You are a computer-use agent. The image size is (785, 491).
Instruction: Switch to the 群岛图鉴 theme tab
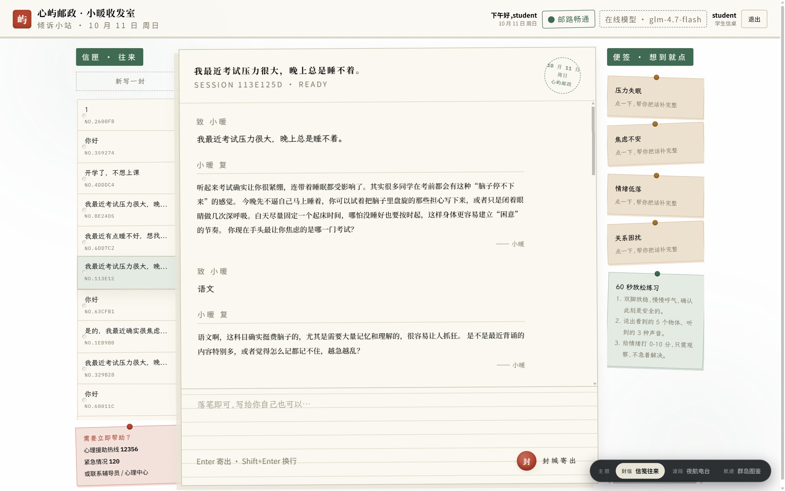point(742,471)
